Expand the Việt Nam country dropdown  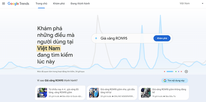192,4
